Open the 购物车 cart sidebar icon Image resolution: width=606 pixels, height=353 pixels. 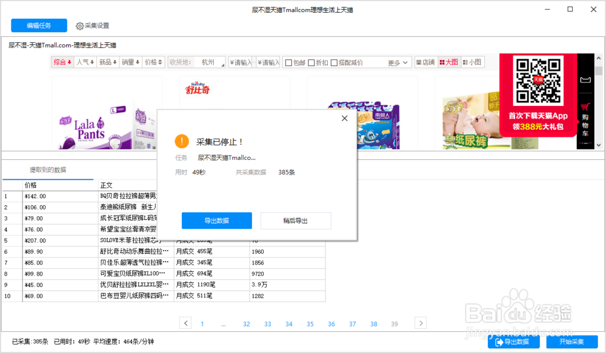point(585,120)
